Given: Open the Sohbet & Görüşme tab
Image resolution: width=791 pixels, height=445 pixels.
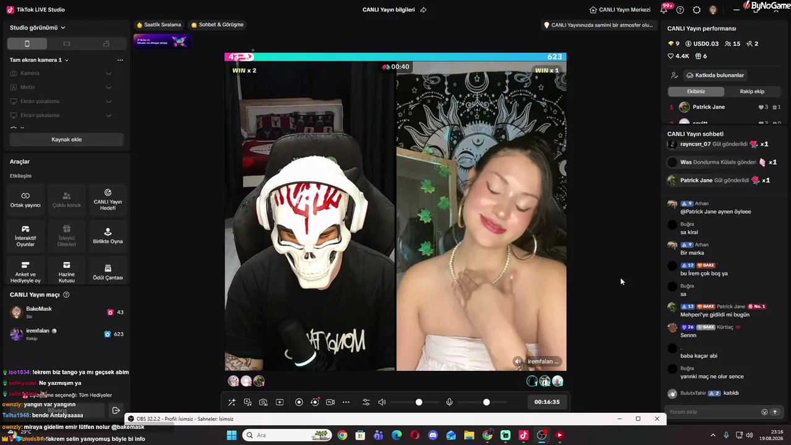Looking at the screenshot, I should [x=218, y=25].
